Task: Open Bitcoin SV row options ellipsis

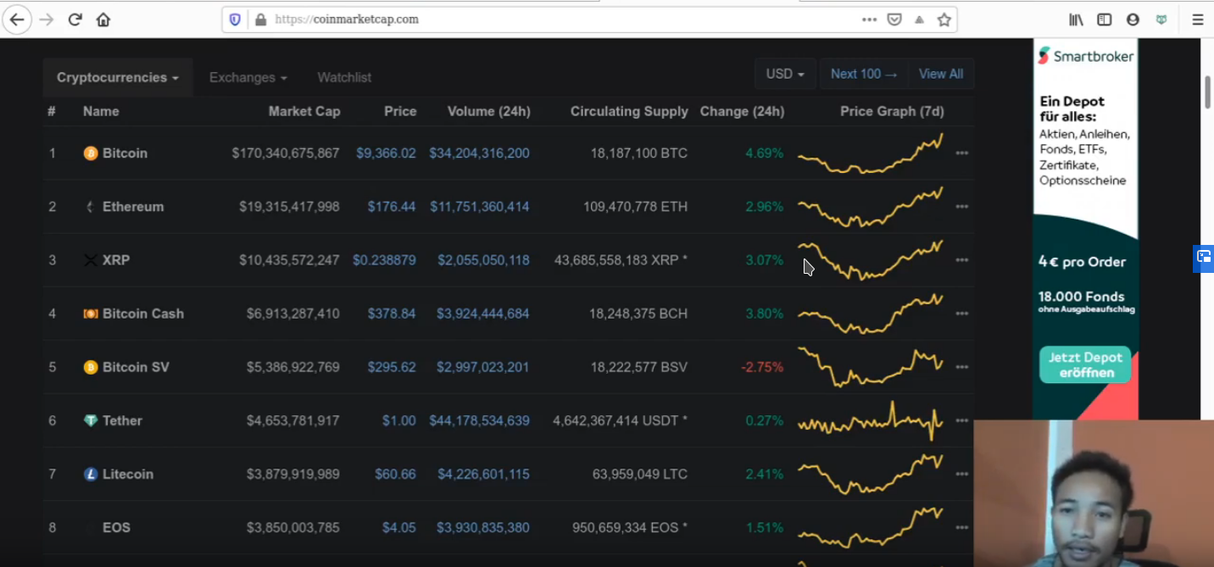Action: click(961, 367)
